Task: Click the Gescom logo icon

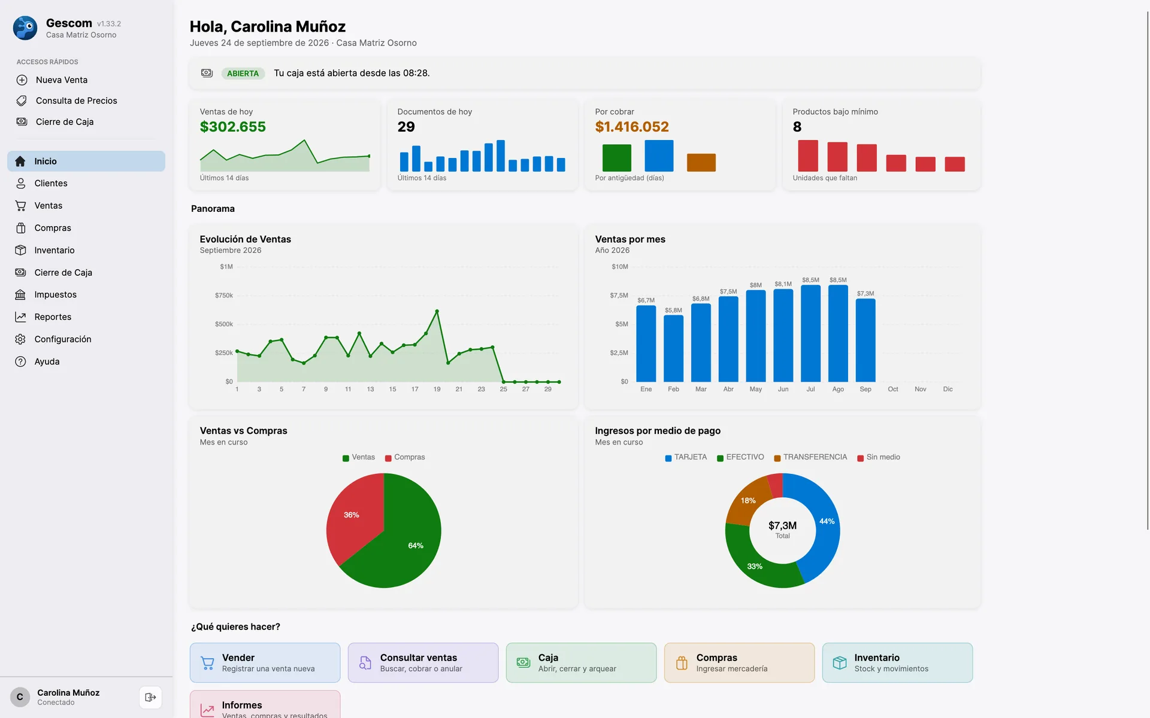Action: coord(25,28)
